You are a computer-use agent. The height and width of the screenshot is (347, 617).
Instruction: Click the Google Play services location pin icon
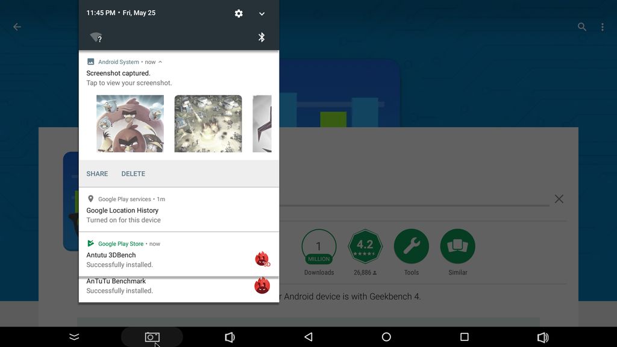90,199
